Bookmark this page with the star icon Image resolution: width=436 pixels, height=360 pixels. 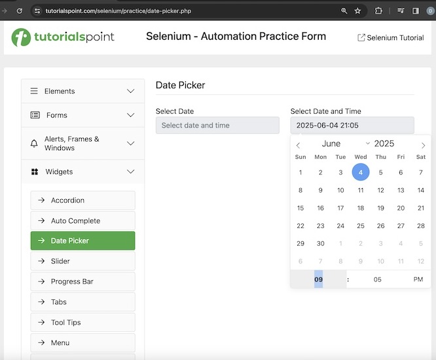pos(357,11)
